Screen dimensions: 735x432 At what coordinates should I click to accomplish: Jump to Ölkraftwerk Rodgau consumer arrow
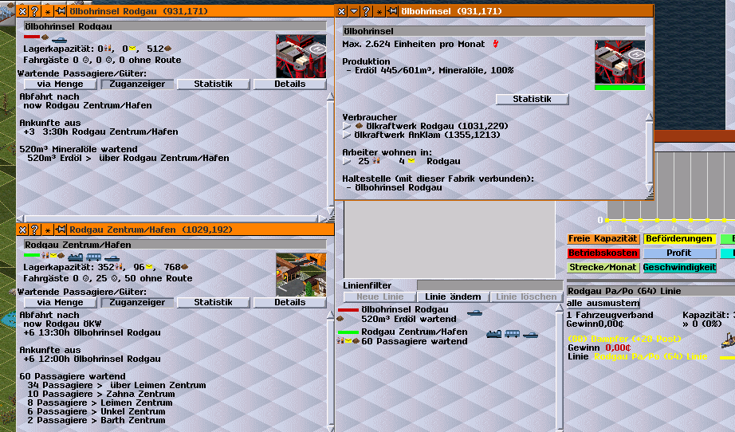(x=346, y=126)
